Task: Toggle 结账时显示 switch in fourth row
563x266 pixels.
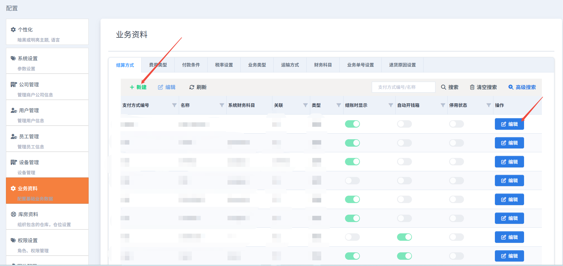Action: coord(352,180)
